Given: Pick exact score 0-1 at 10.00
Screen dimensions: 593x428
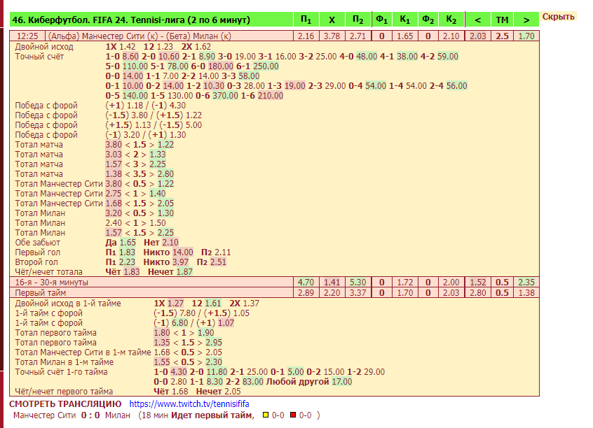Looking at the screenshot, I should click(132, 86).
